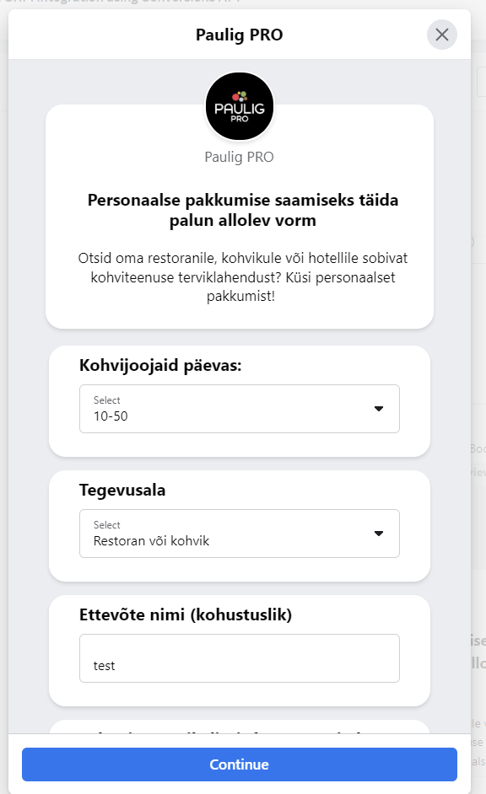
Task: Click the Paulig PRO dialog header title
Action: point(239,35)
